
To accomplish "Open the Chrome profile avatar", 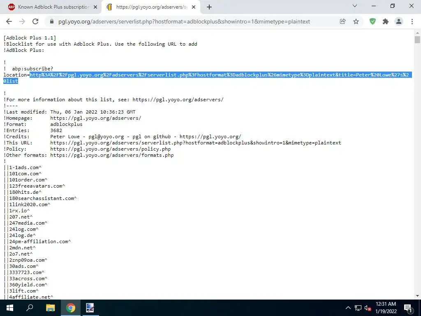I will tap(399, 21).
